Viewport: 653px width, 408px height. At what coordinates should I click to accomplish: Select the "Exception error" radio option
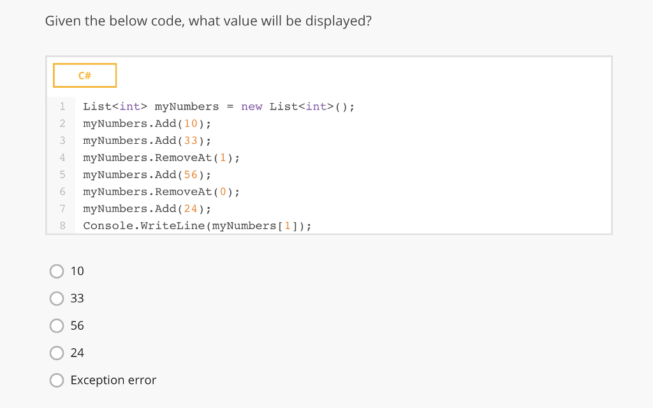point(57,381)
